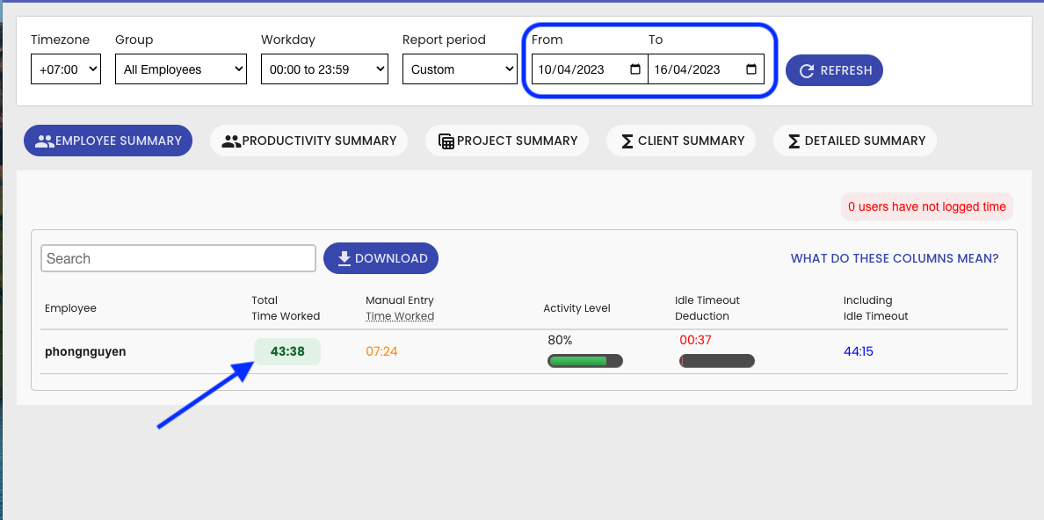Click into the Search employee field
1044x520 pixels.
click(x=178, y=258)
